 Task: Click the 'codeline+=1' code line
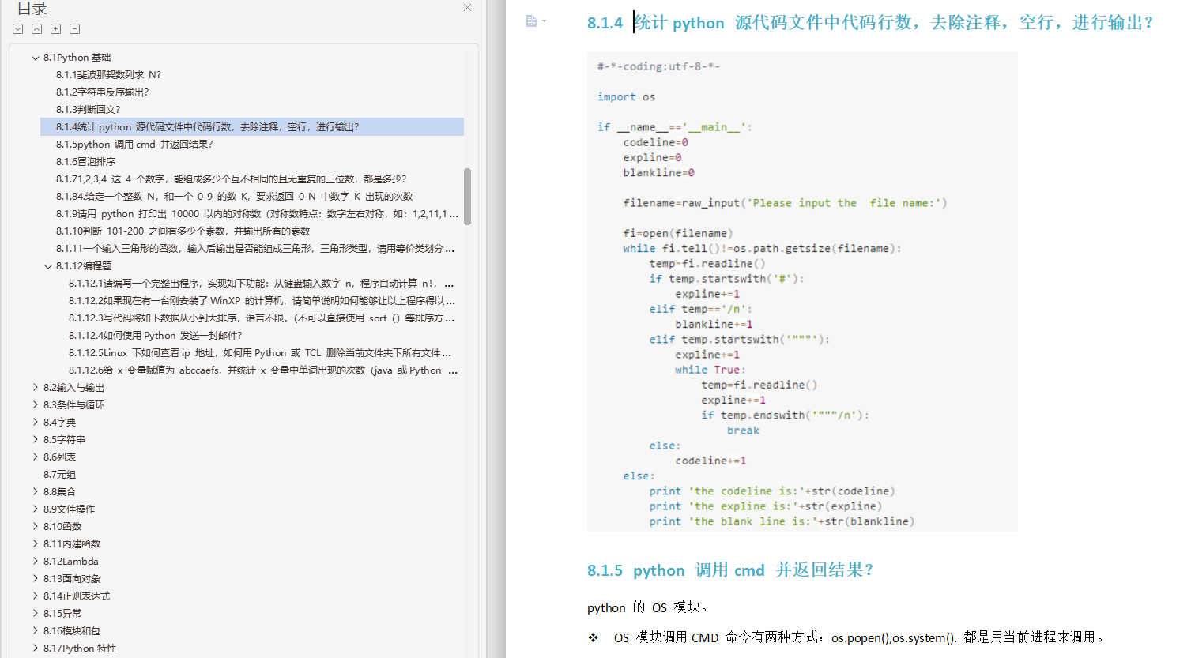click(710, 461)
